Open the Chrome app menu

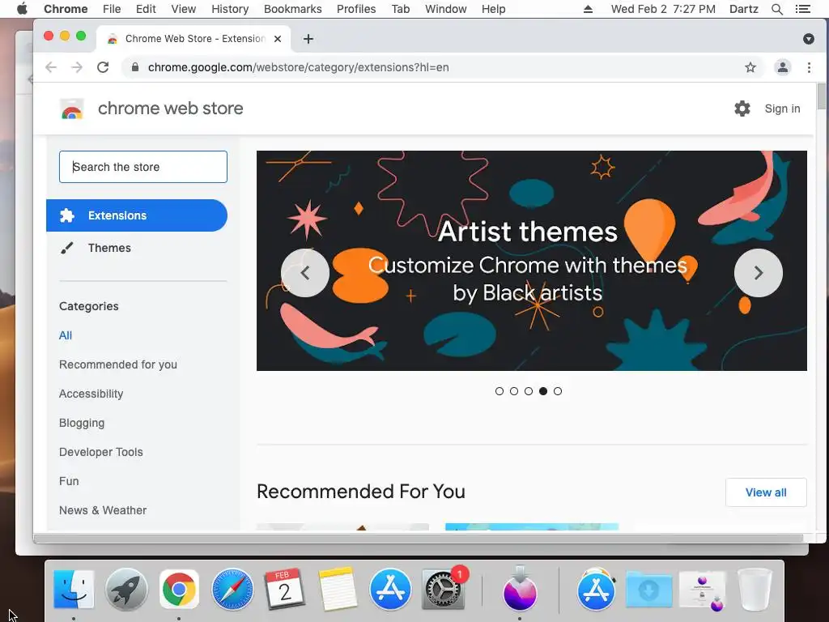click(x=66, y=9)
